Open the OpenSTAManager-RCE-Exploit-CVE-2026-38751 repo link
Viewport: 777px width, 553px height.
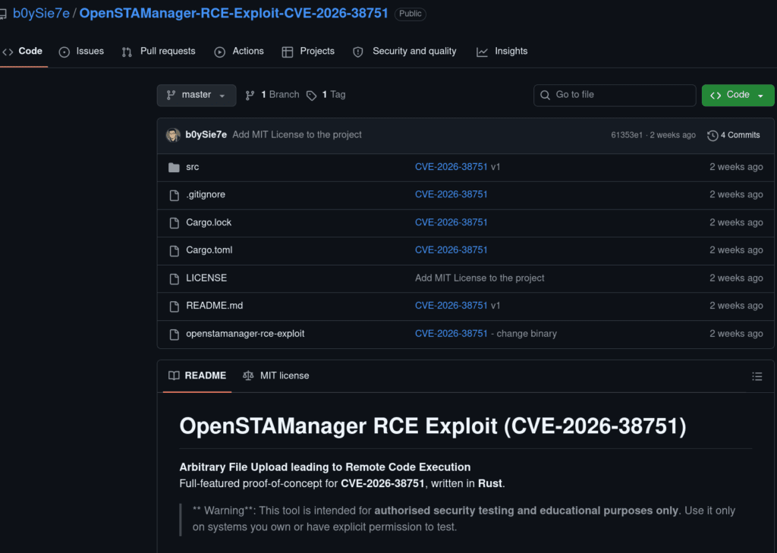point(234,14)
